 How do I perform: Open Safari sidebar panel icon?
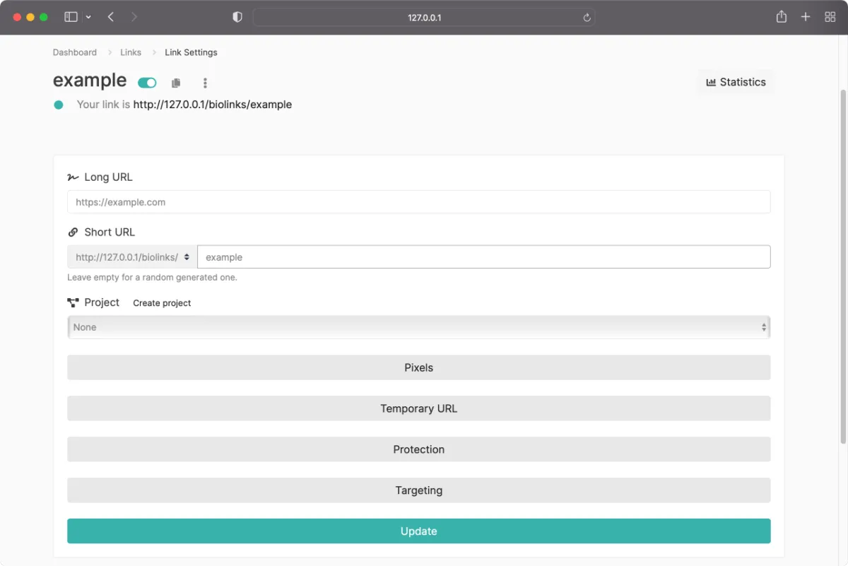tap(71, 17)
